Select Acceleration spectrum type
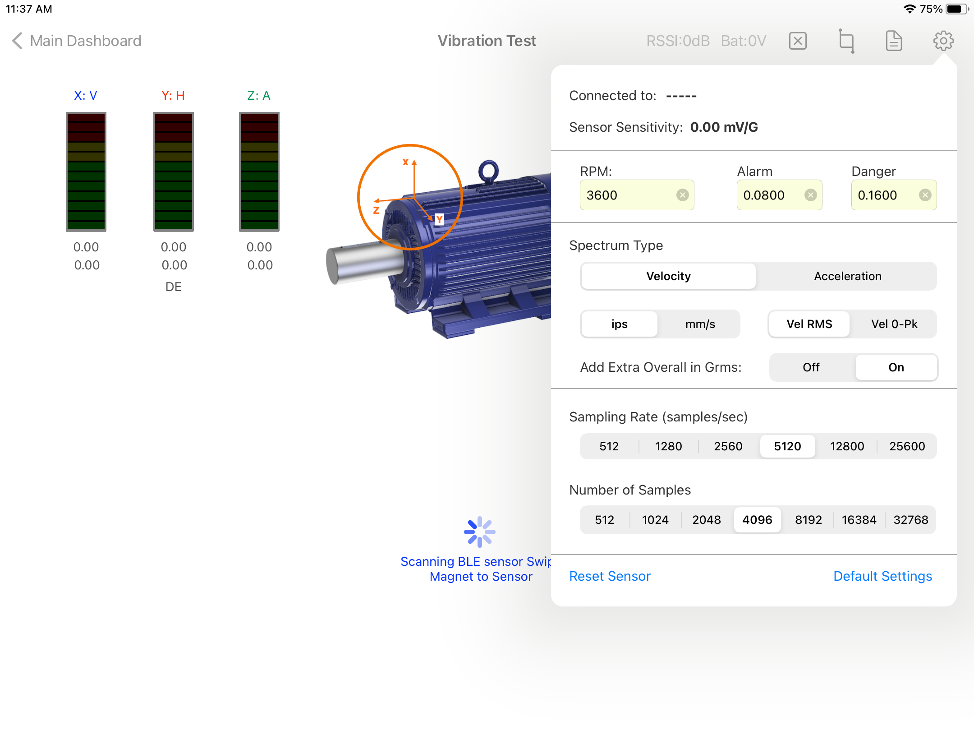This screenshot has height=731, width=974. (847, 276)
